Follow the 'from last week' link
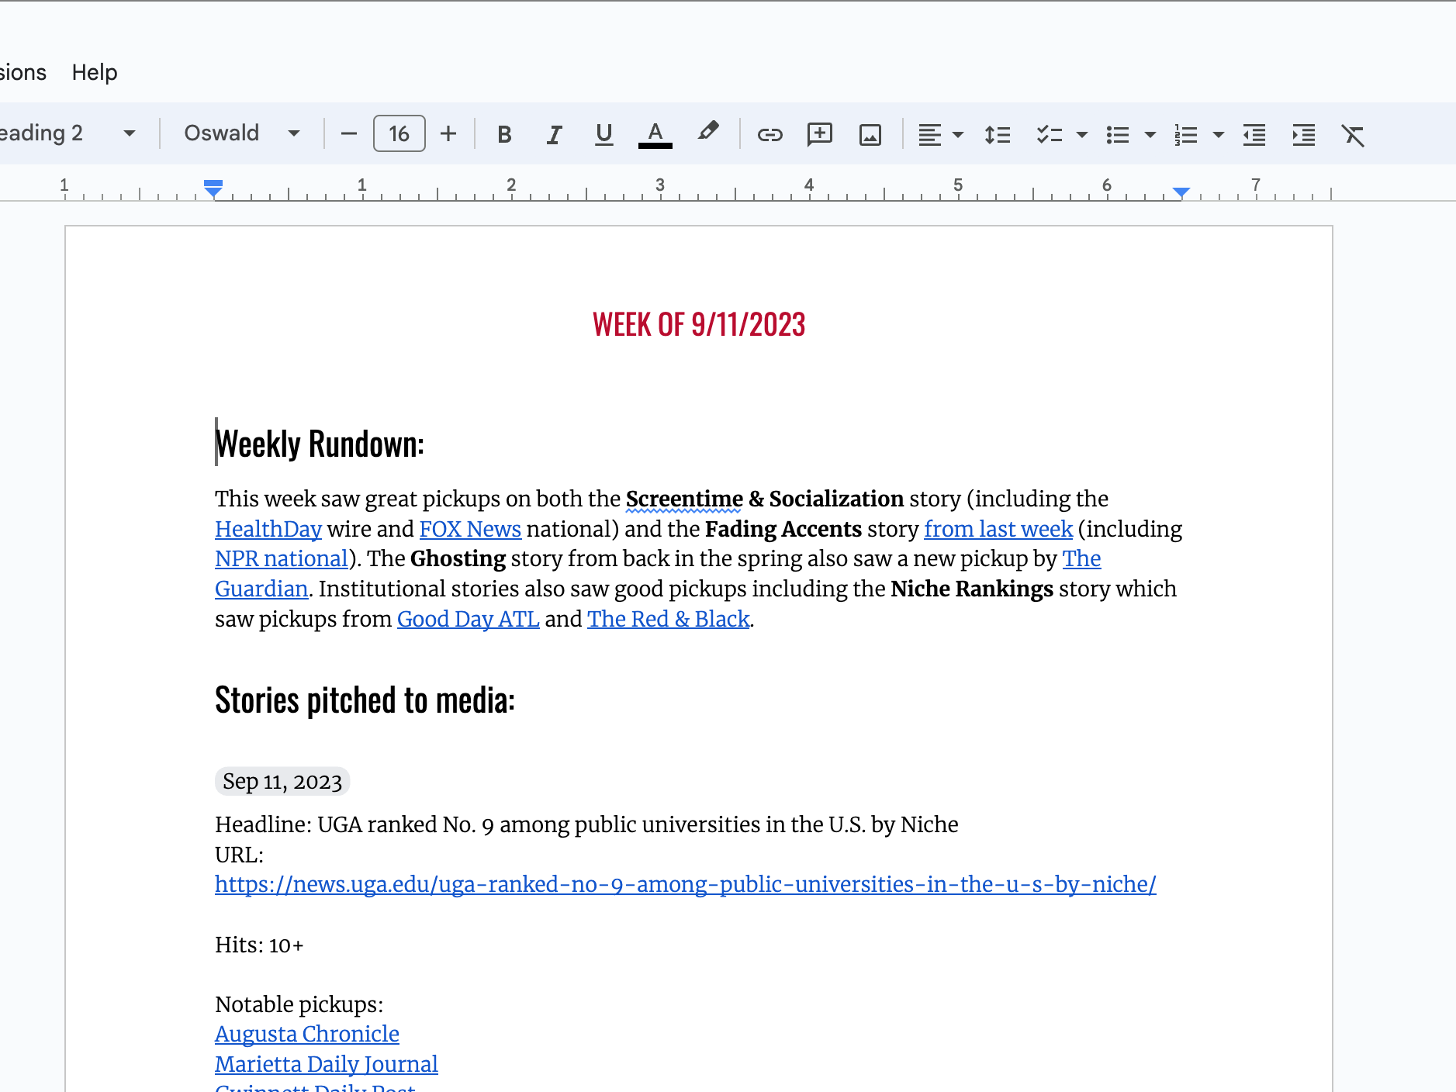Viewport: 1456px width, 1092px height. click(998, 529)
